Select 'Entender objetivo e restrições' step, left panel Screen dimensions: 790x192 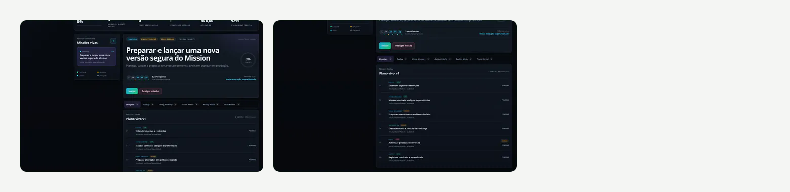(x=191, y=131)
